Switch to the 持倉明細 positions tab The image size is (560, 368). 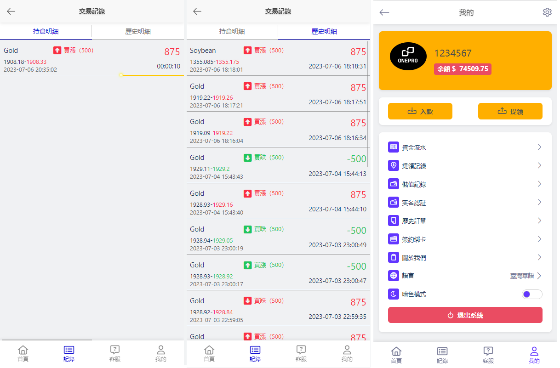click(46, 32)
